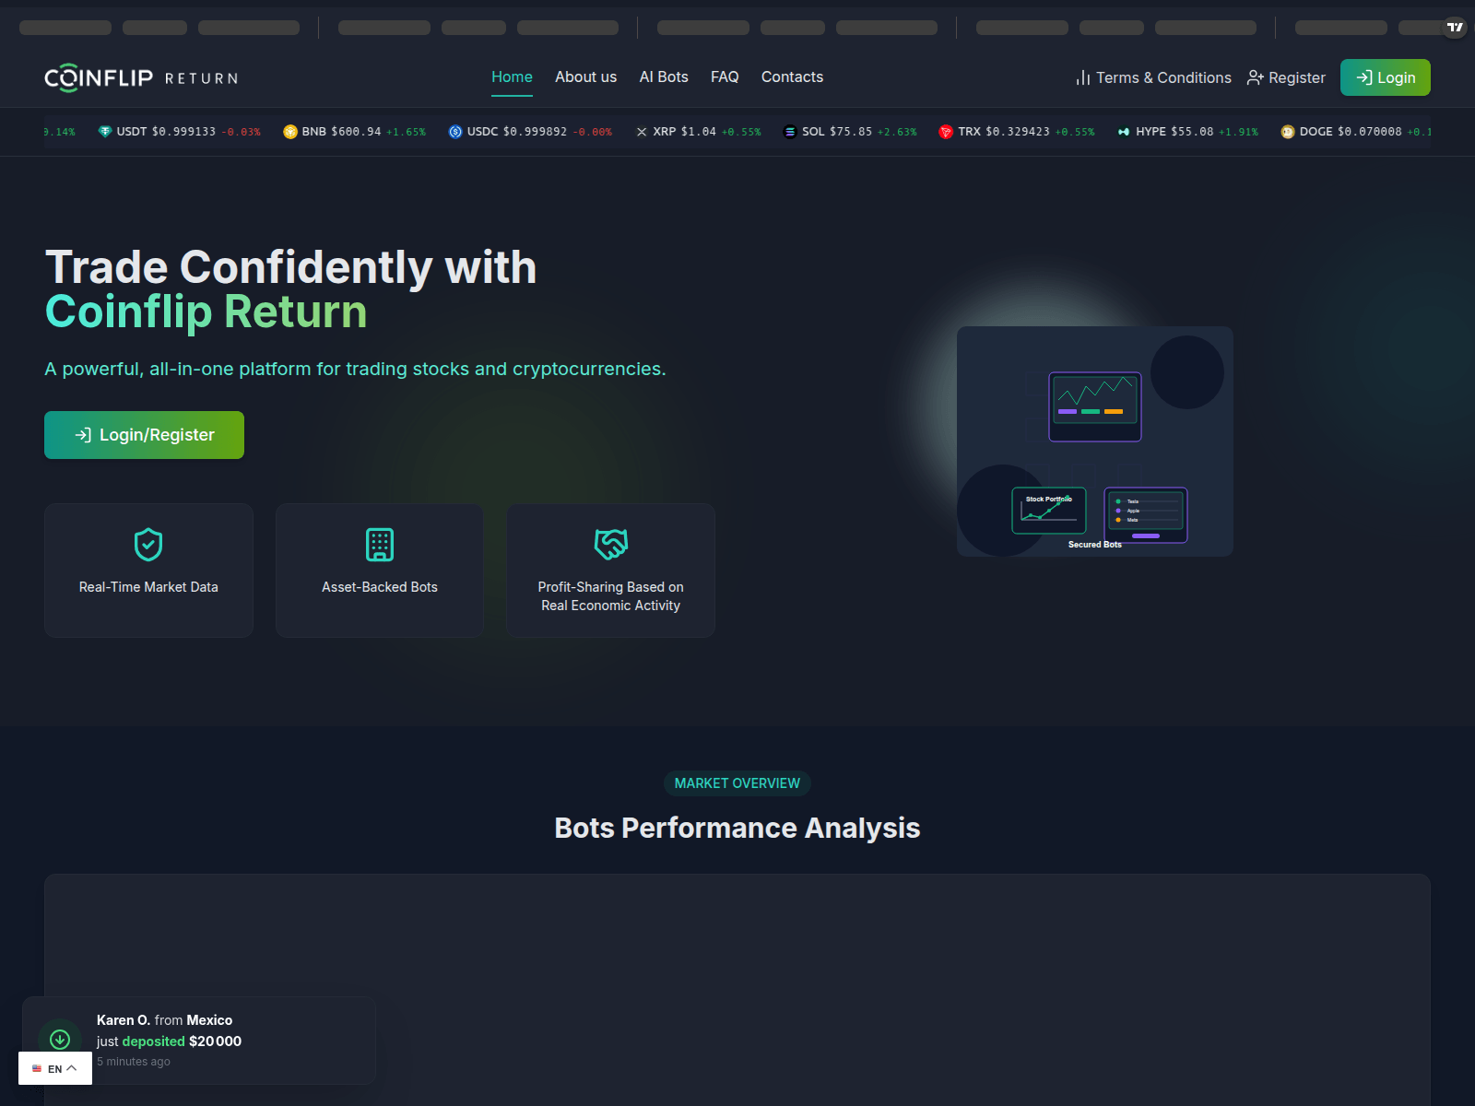
Task: Click the XRP icon in ticker
Action: 642,132
